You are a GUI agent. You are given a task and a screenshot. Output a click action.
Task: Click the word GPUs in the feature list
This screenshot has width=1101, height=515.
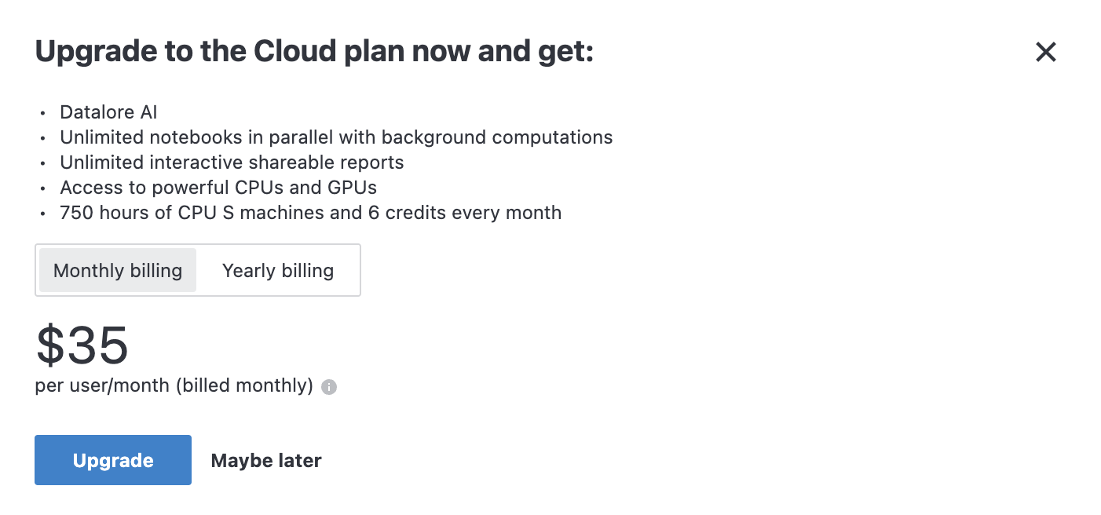(x=353, y=188)
